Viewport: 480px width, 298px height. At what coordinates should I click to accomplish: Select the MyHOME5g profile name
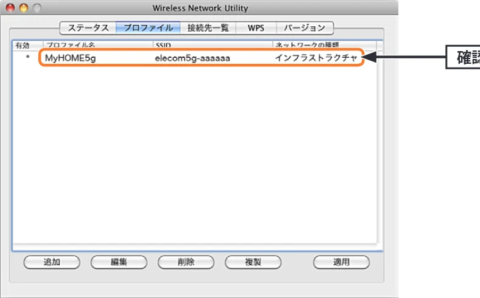pos(71,58)
